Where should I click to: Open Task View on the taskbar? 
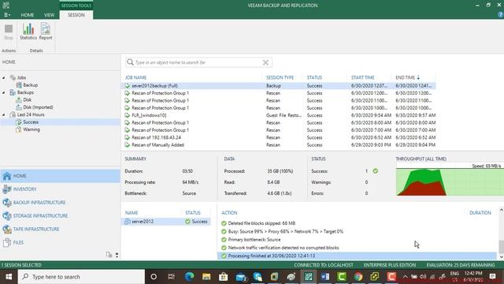pyautogui.click(x=172, y=277)
